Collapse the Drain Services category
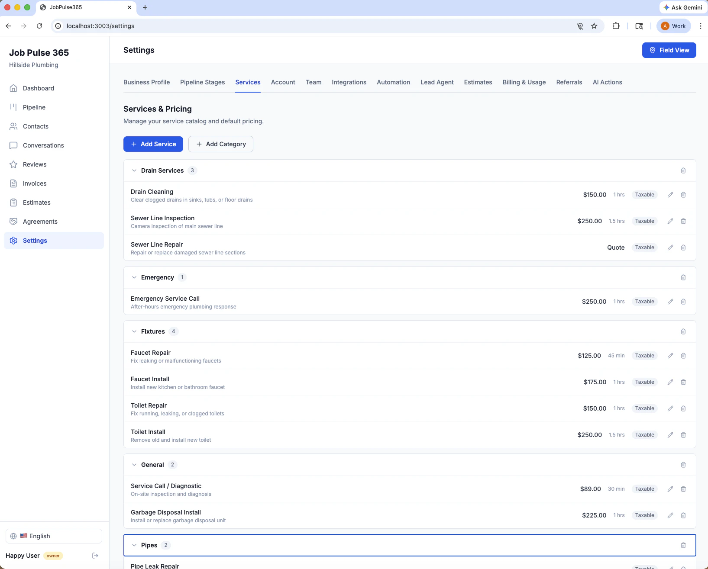 tap(134, 170)
